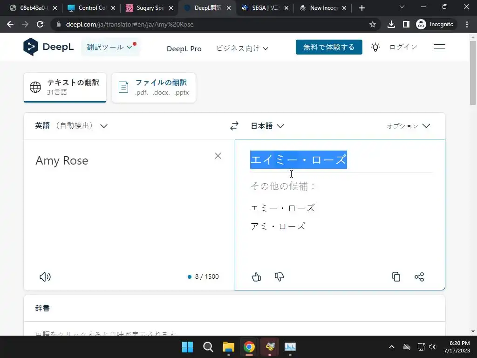477x358 pixels.
Task: Click the DeepL logo icon
Action: [31, 47]
